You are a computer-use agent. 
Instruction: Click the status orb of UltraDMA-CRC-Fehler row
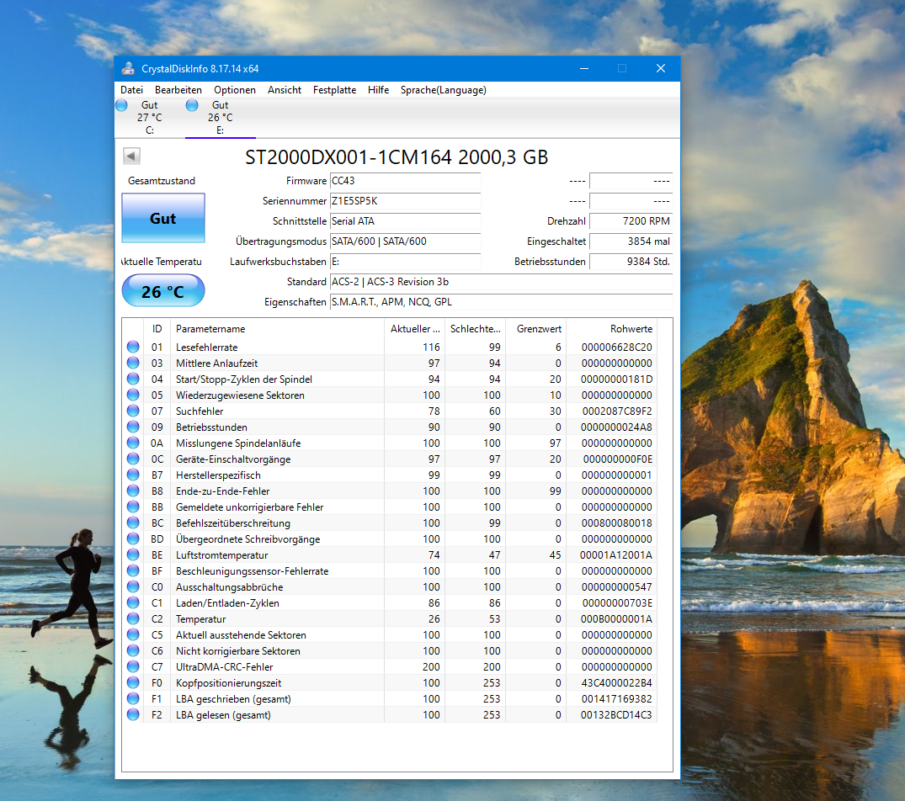133,666
